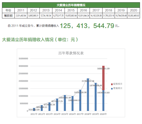Click x-axis label 2020年
The height and width of the screenshot is (124, 142).
[x=103, y=114]
